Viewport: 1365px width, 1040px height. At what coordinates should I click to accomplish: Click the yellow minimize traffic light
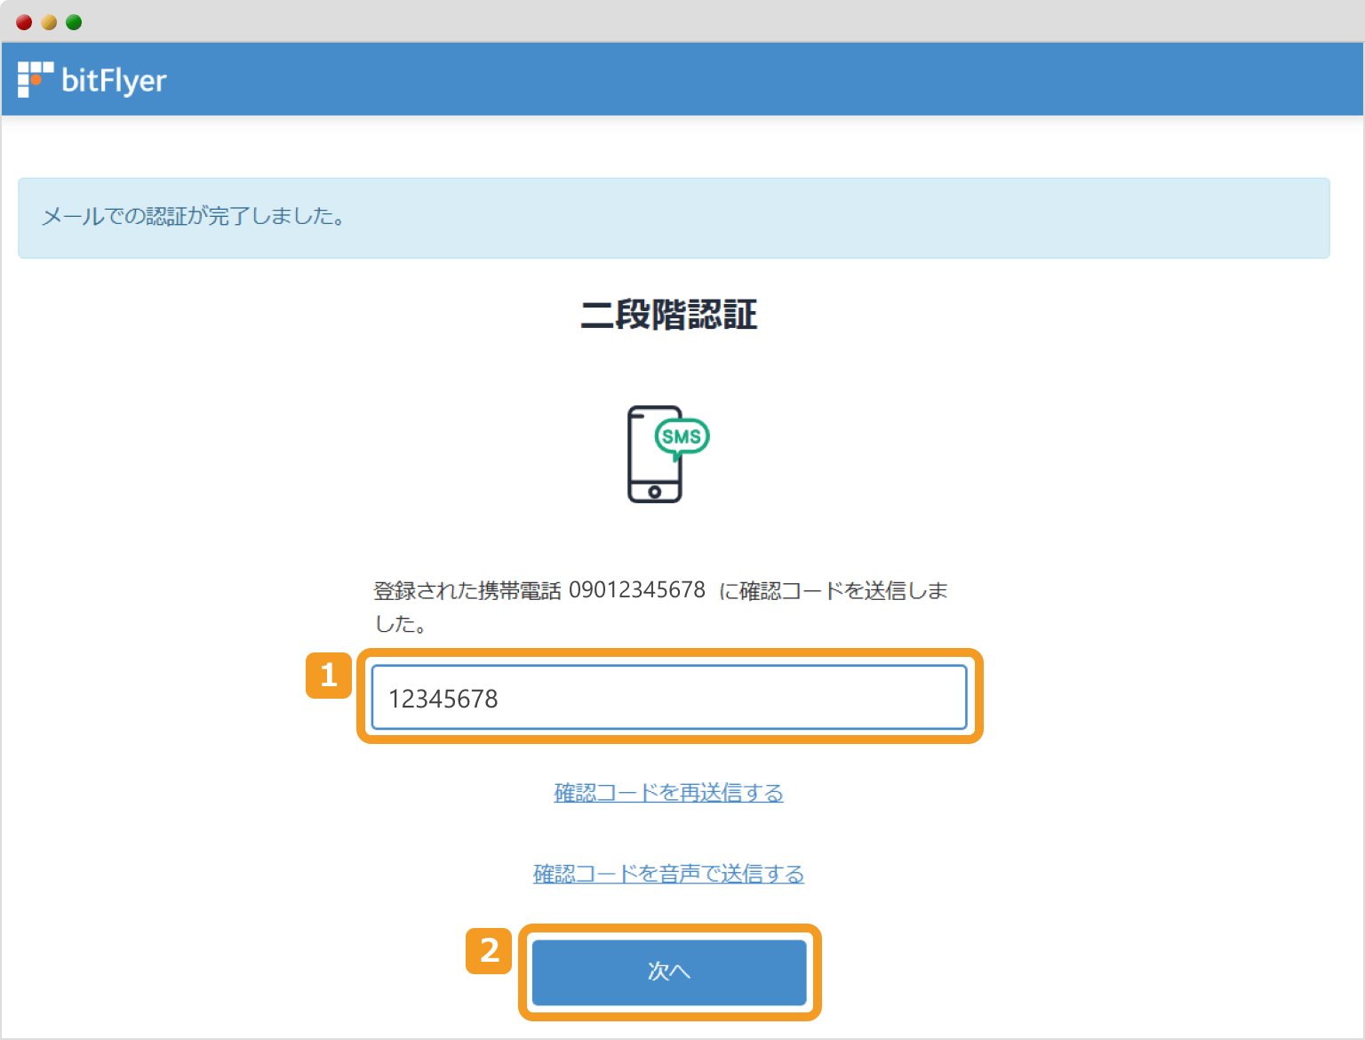point(48,21)
